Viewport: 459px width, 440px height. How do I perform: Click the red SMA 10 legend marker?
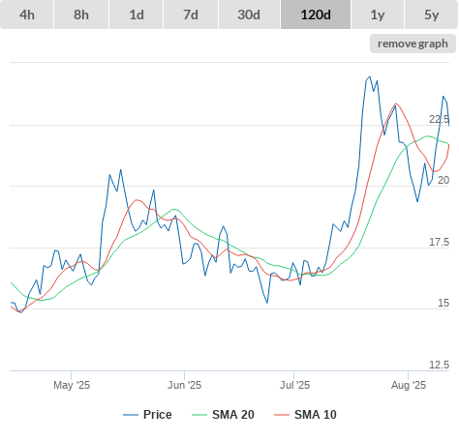(x=282, y=415)
